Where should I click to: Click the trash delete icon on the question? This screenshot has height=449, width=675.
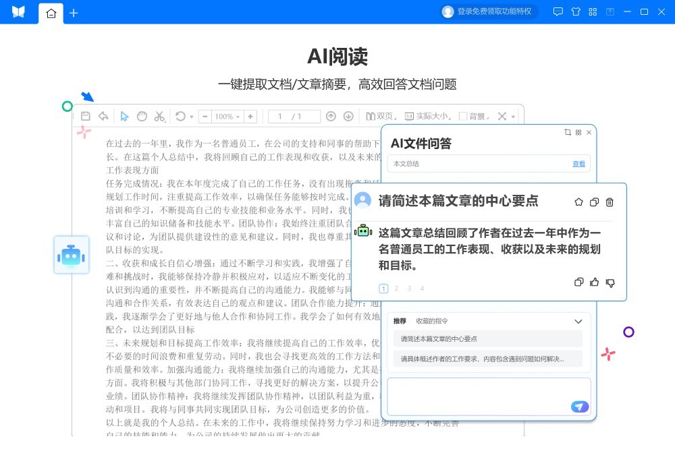click(x=610, y=202)
